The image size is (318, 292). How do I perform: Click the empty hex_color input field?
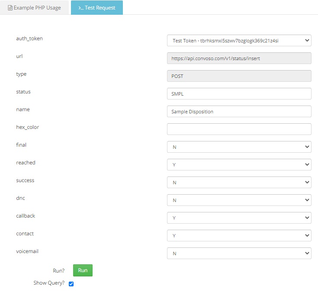point(239,129)
